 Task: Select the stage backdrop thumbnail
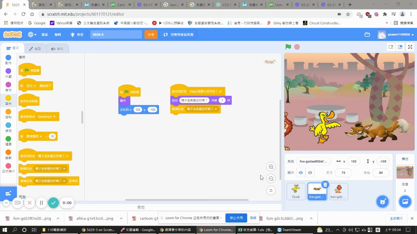click(x=405, y=172)
